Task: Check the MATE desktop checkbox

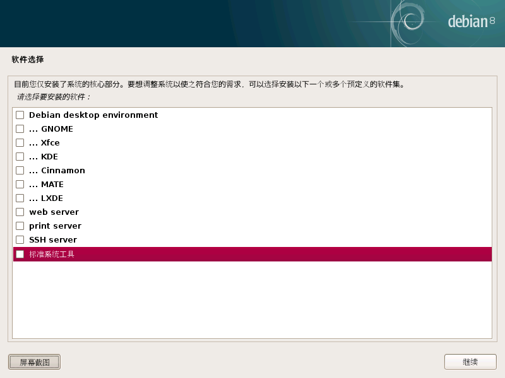Action: coord(20,185)
